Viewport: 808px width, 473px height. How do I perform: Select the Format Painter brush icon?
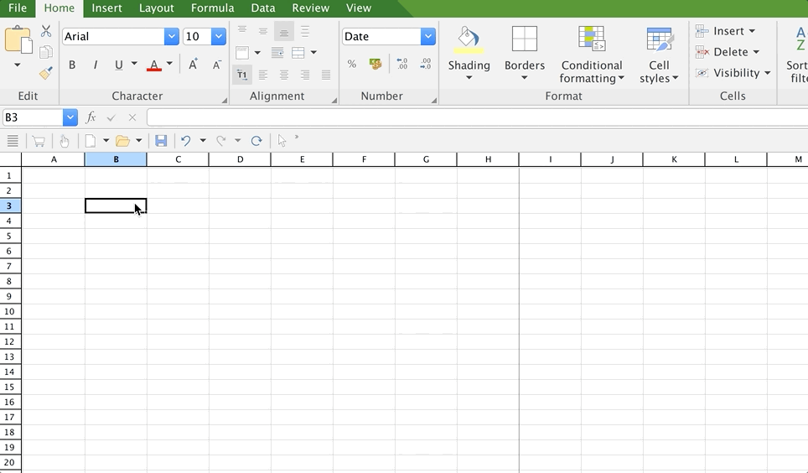[46, 74]
